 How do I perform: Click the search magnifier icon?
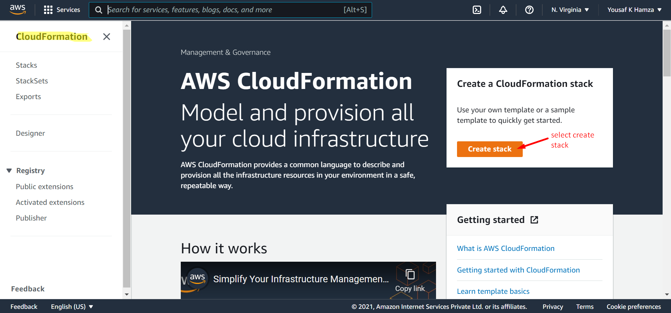point(99,10)
